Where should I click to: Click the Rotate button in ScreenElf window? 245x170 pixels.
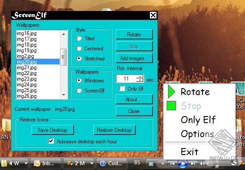pyautogui.click(x=134, y=35)
